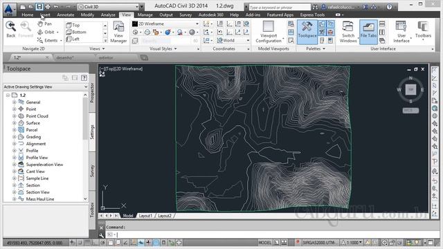Open the Express Tools ribbon tab
This screenshot has height=249, width=443.
point(312,15)
